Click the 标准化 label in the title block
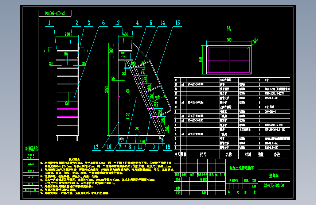This screenshot has width=316, height=205. click(x=203, y=179)
